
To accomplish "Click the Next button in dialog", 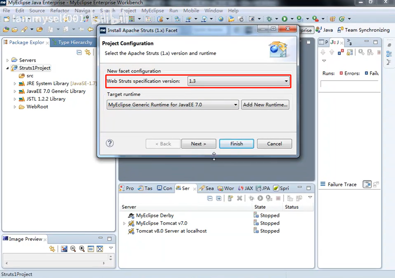I will click(x=198, y=144).
